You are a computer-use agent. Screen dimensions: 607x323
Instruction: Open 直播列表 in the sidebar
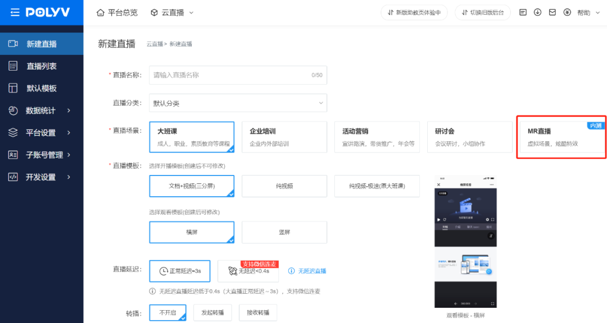(x=41, y=66)
